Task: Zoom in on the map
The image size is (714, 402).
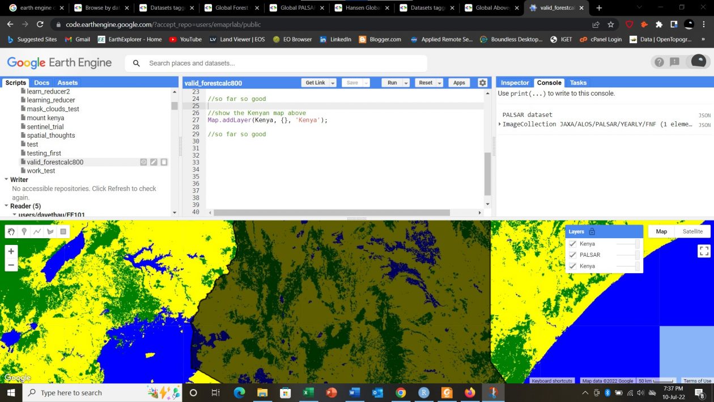Action: [x=11, y=251]
